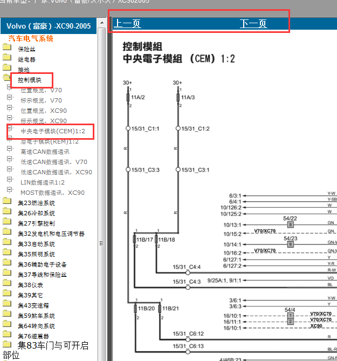Click page icon beside 高速CAN数据通讯
This screenshot has width=337, height=361.
(x=10, y=149)
